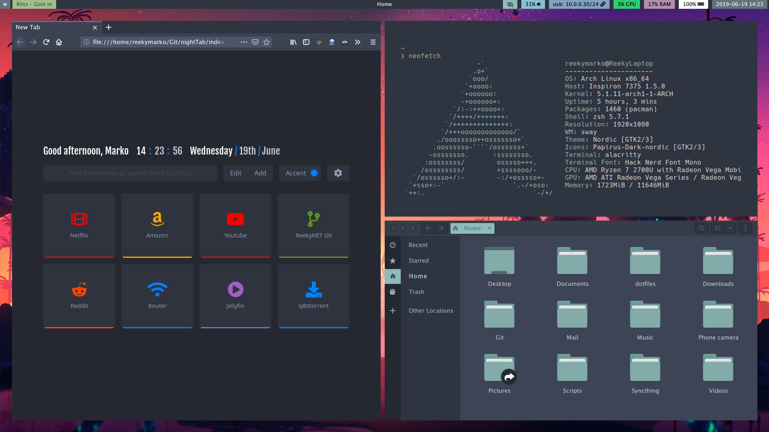Open the page actions three-dot menu

coord(244,42)
